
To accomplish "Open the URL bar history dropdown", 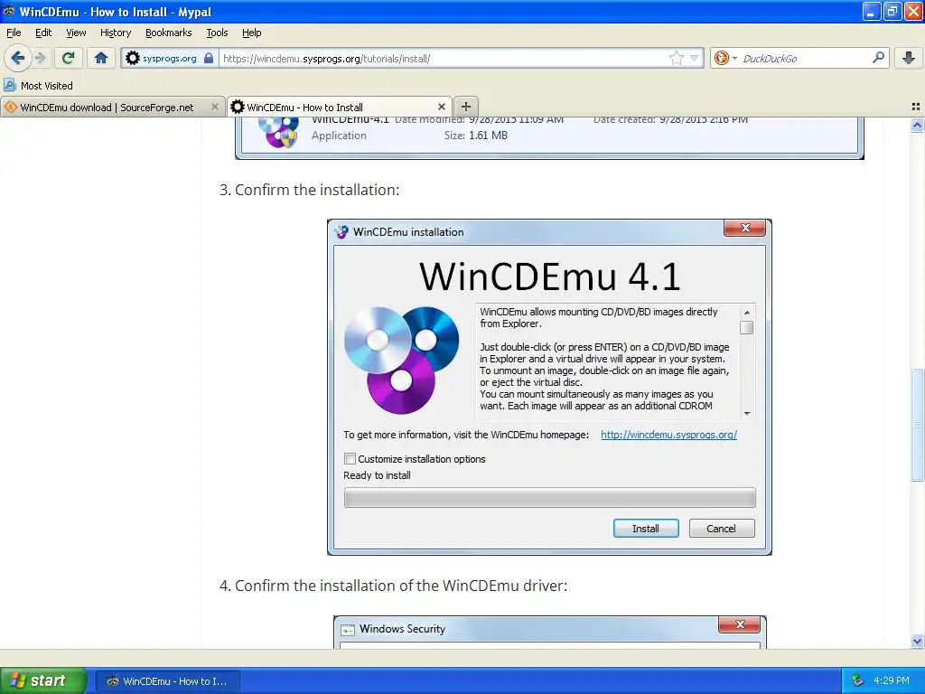I will [695, 58].
